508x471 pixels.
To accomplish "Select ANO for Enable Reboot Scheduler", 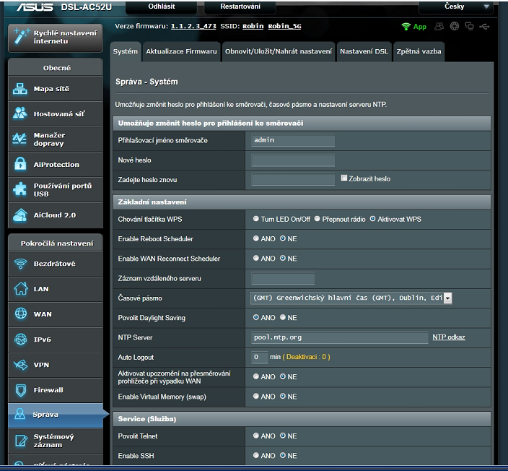I will [x=256, y=238].
